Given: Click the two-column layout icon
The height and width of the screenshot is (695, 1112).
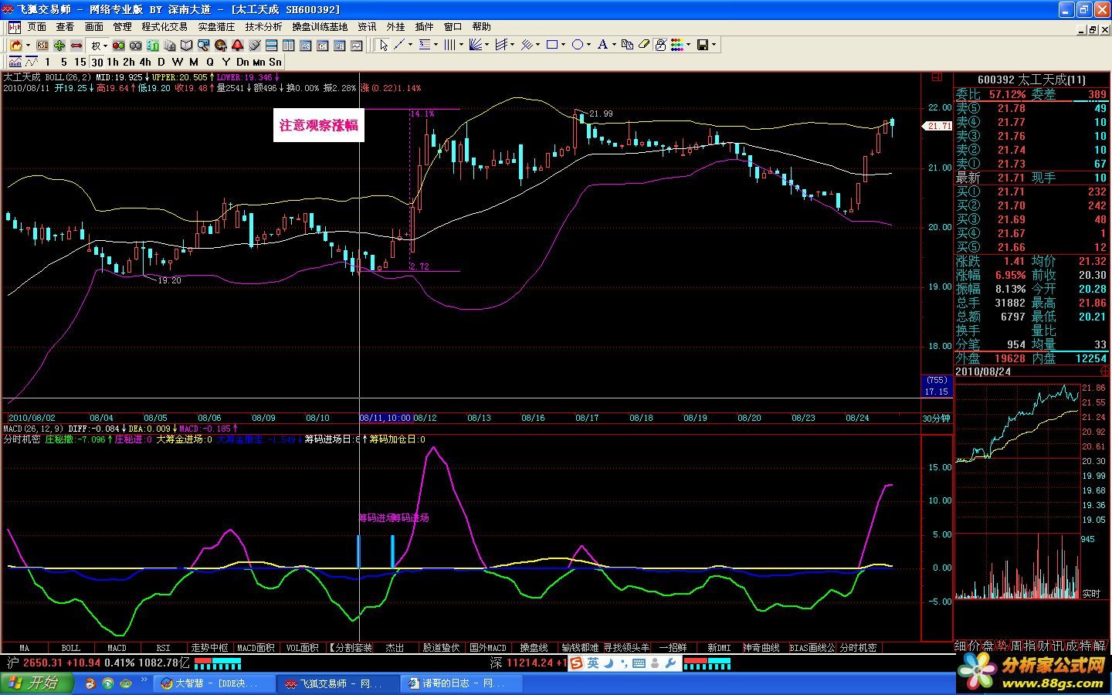Looking at the screenshot, I should (x=288, y=46).
